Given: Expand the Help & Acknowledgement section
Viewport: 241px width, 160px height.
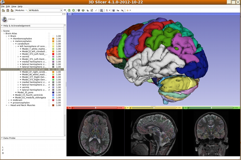Looking at the screenshot, I should pos(16,26).
